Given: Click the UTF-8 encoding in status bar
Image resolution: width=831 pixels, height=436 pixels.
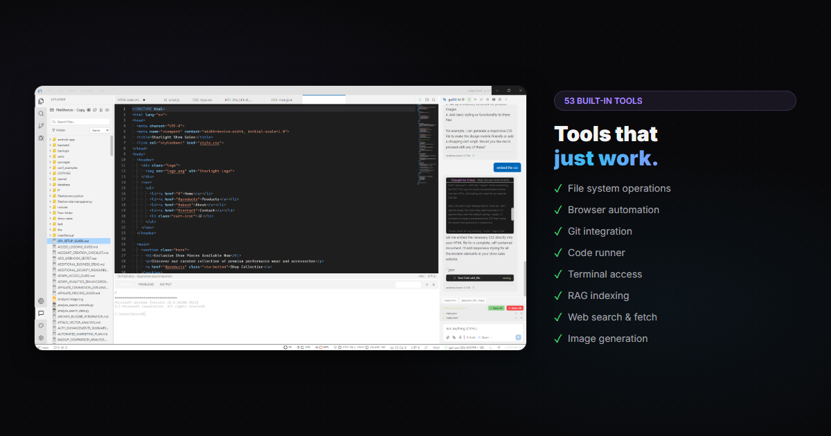Looking at the screenshot, I should (415, 347).
